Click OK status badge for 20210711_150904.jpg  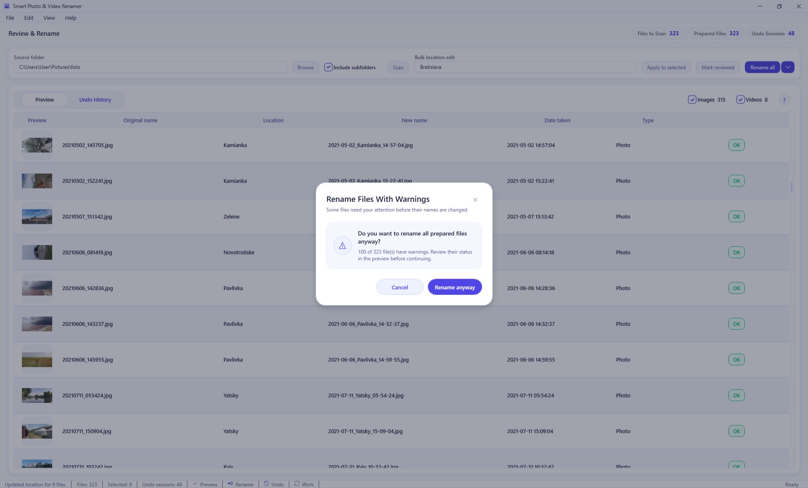[736, 431]
